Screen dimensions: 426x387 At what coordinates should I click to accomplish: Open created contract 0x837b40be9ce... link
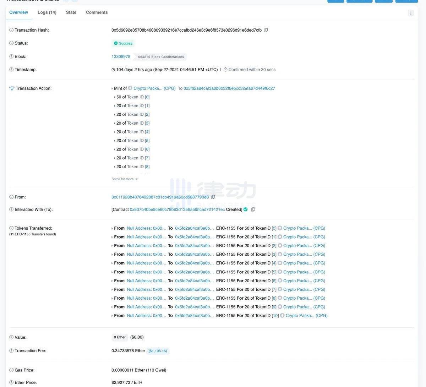[177, 209]
